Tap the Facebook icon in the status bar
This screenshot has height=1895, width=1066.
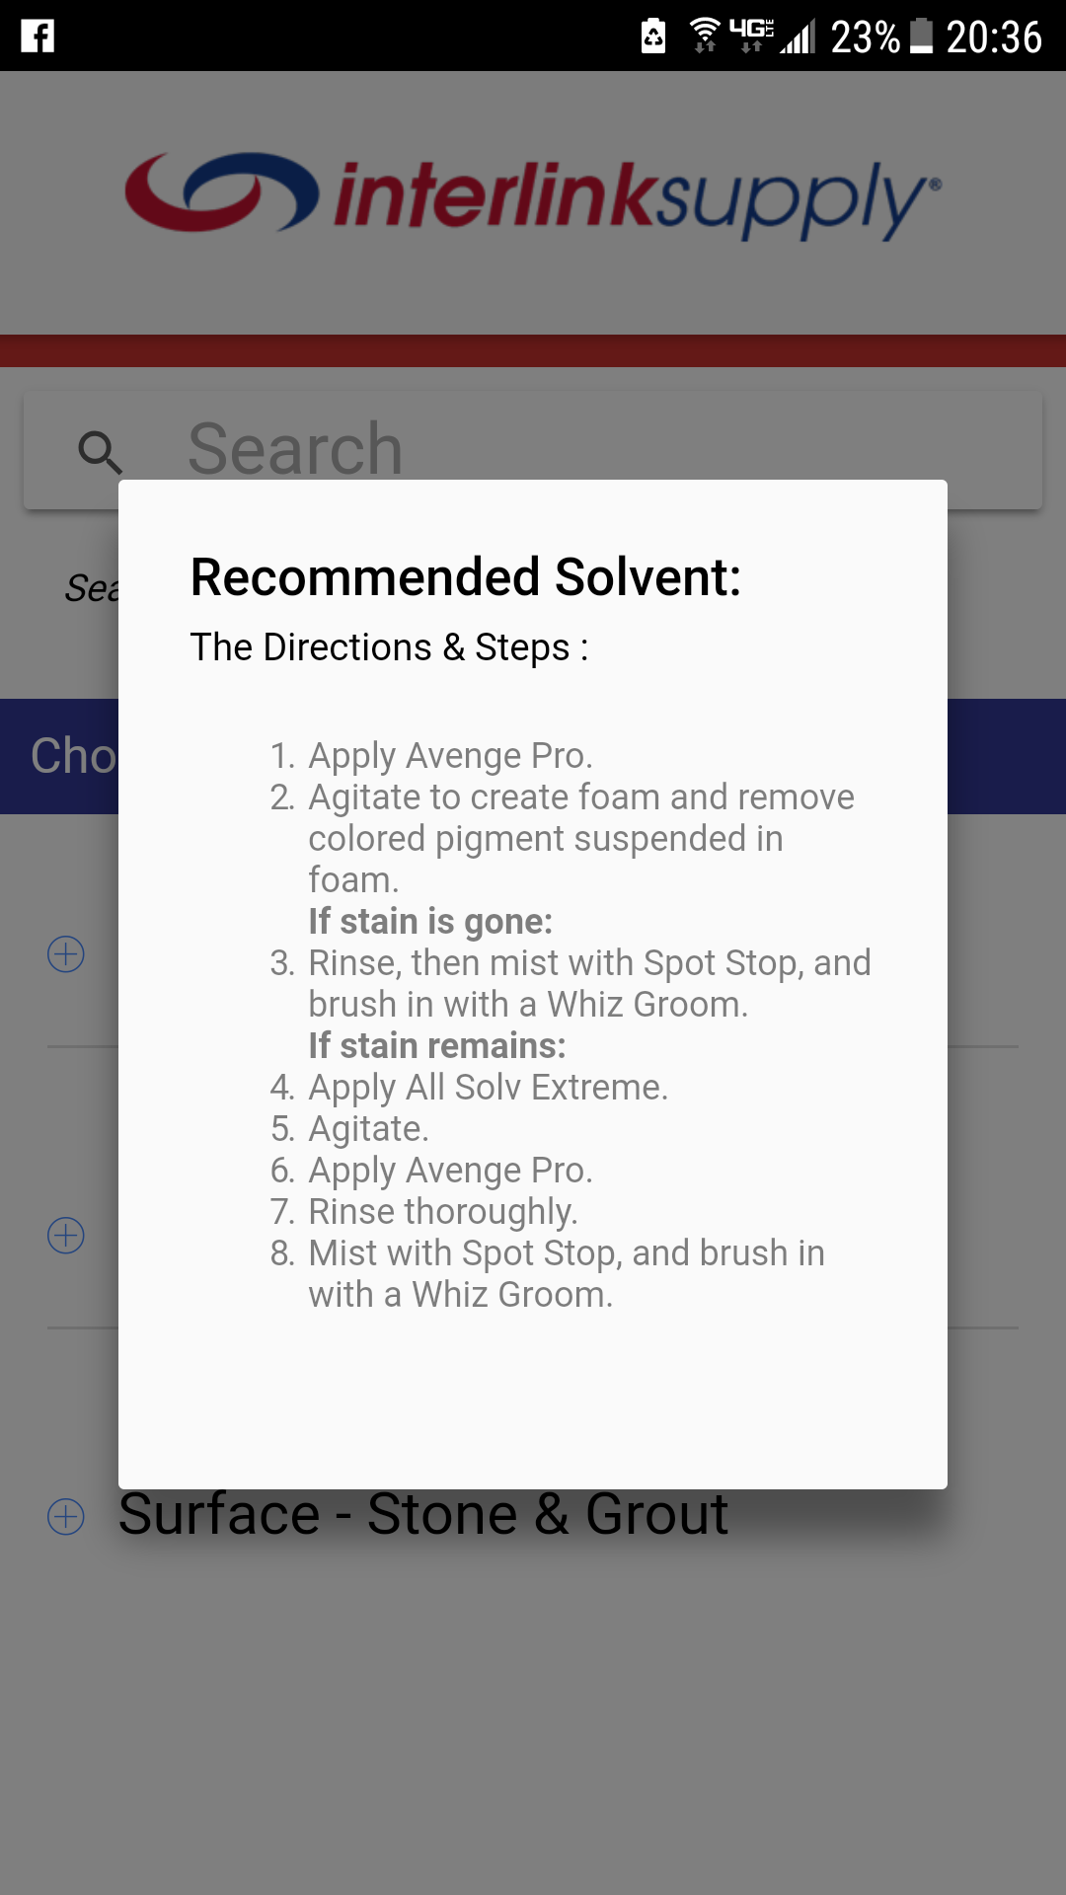coord(37,37)
